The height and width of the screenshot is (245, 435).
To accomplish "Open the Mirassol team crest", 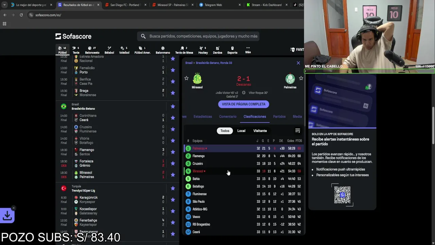I will 197,79.
